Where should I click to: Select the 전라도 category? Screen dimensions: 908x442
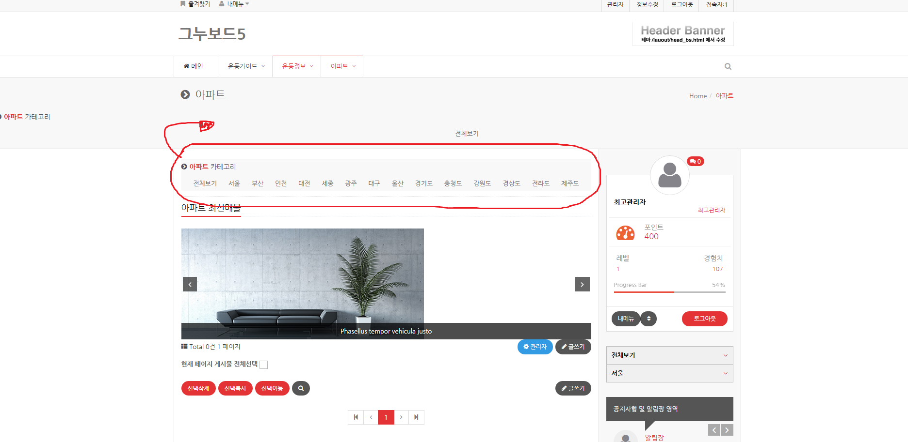tap(541, 183)
